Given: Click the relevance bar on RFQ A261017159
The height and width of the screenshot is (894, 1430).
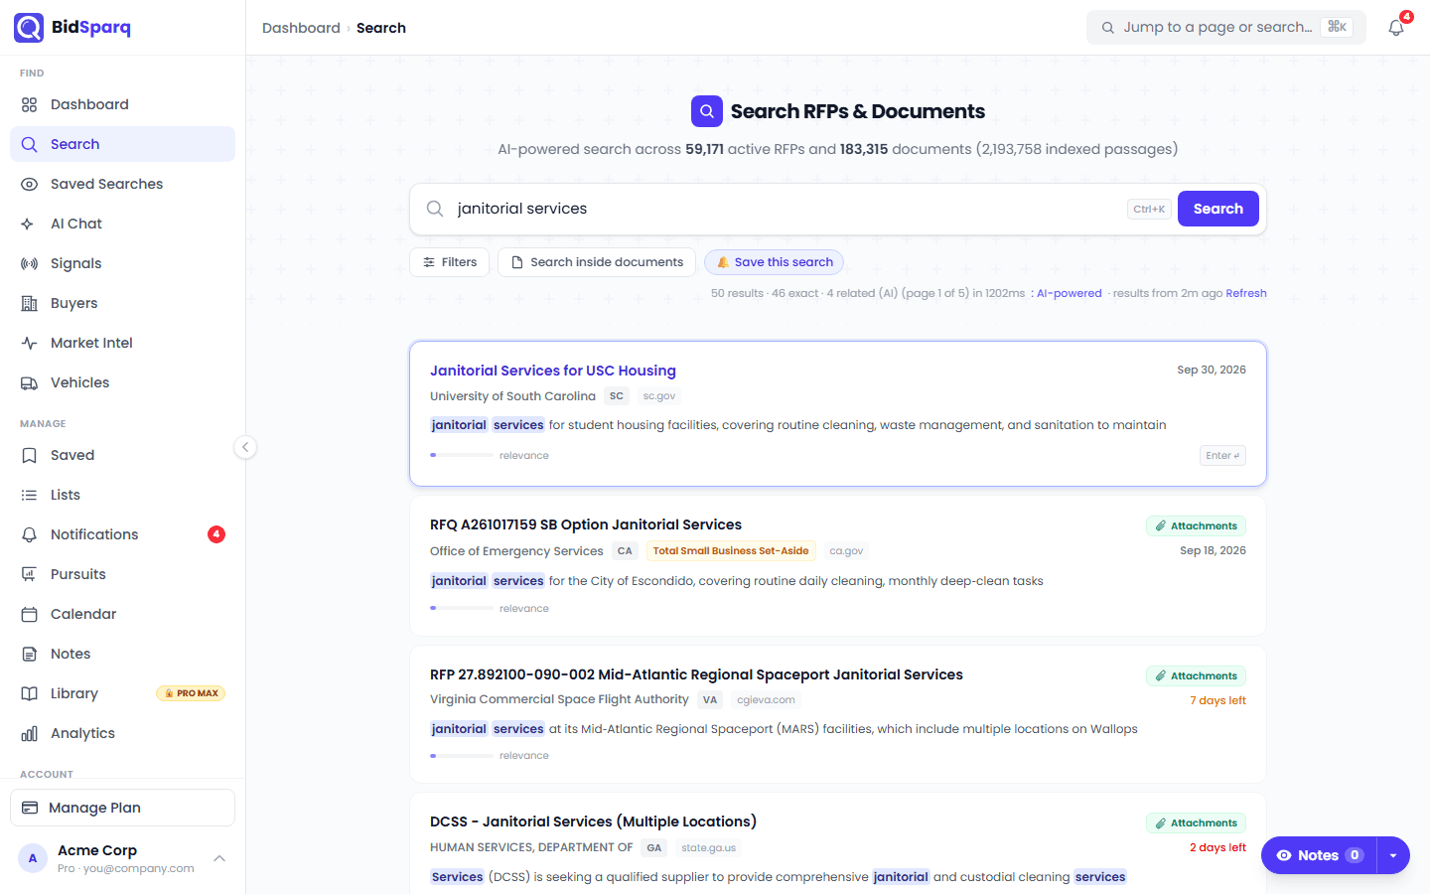Looking at the screenshot, I should click(x=462, y=608).
